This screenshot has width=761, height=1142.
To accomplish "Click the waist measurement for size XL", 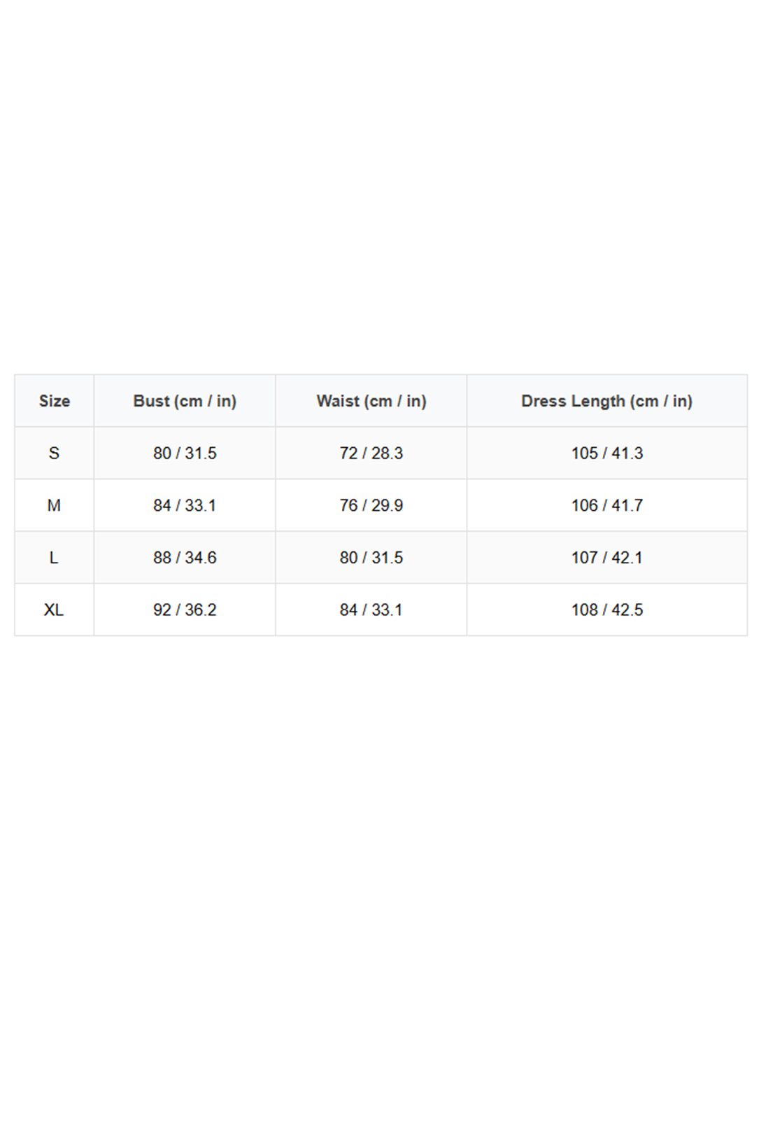I will (371, 610).
